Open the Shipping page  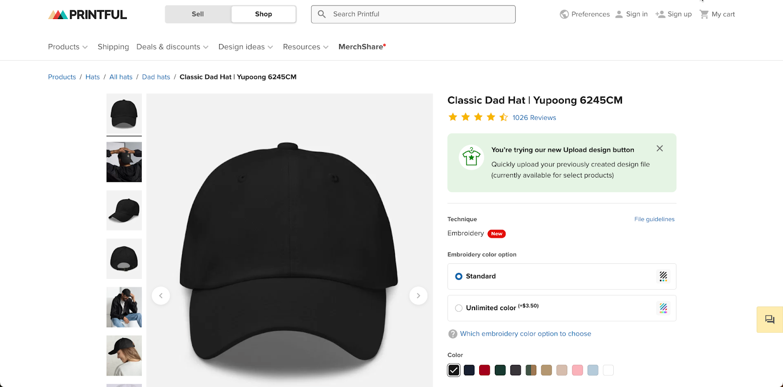(113, 46)
